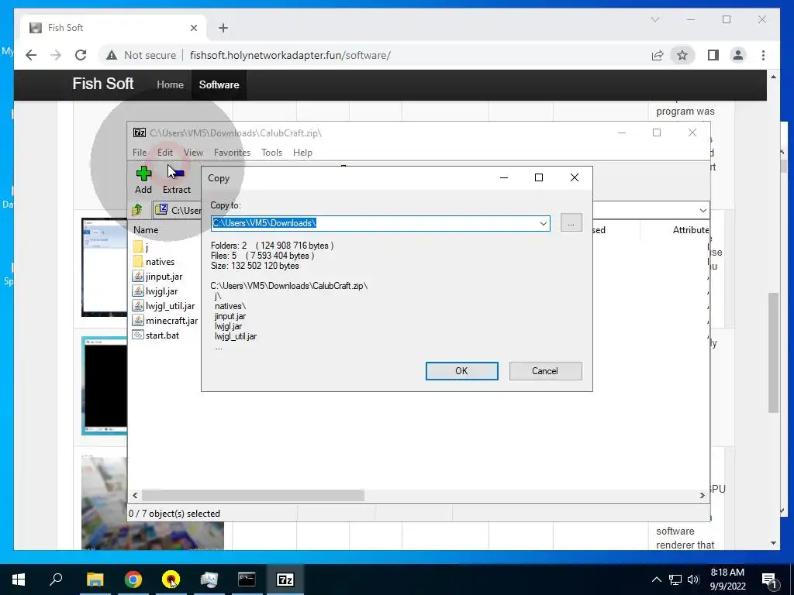The width and height of the screenshot is (794, 595).
Task: Reload the Fish Soft page
Action: pyautogui.click(x=81, y=55)
